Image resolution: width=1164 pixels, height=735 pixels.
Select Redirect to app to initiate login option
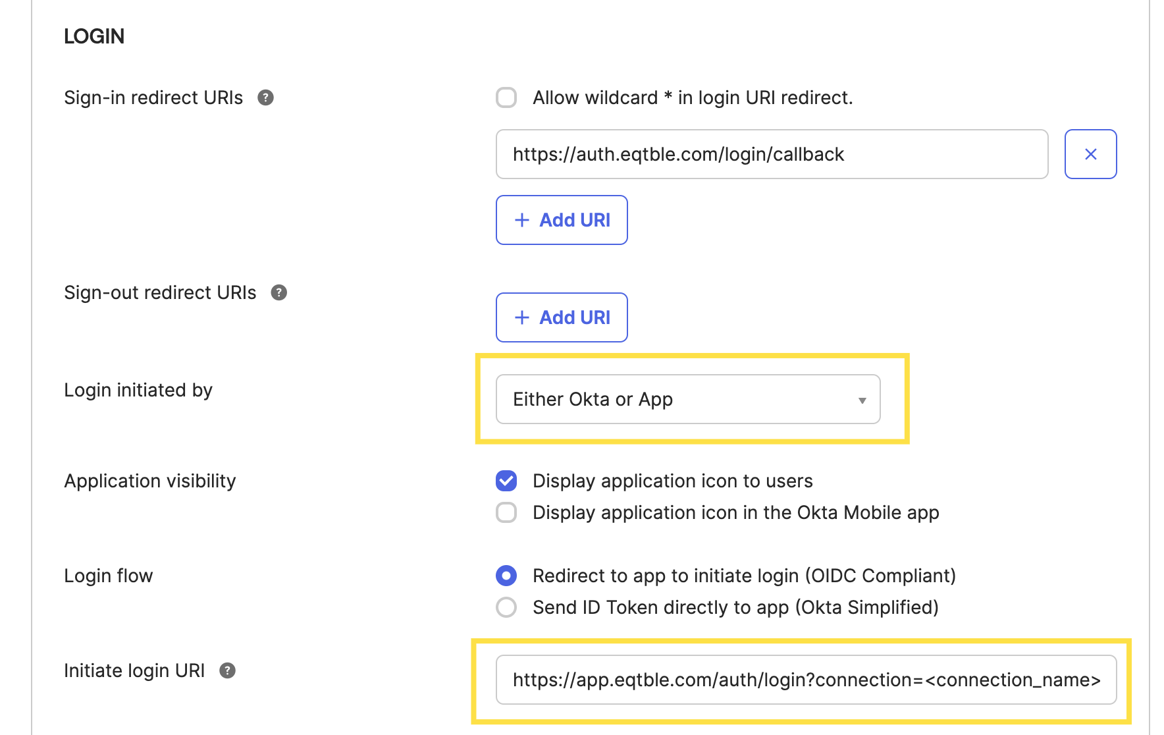pos(506,576)
